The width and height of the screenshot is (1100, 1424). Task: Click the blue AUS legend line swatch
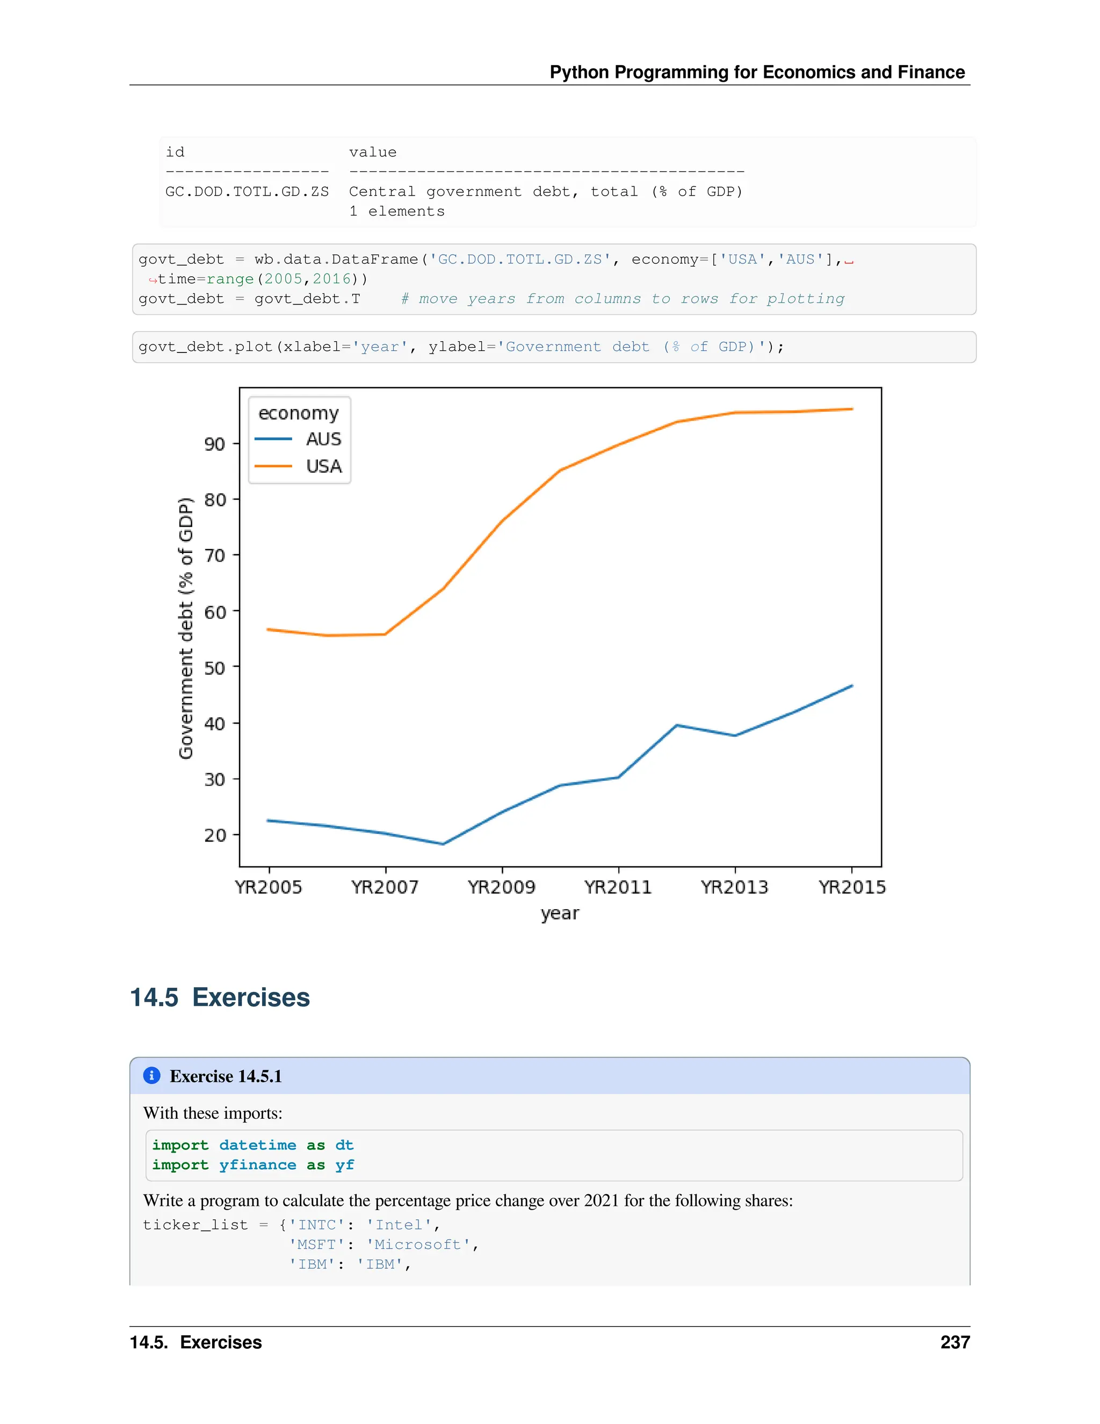tap(273, 439)
